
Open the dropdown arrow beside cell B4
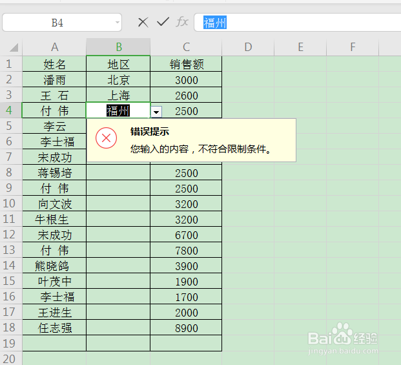coord(156,112)
